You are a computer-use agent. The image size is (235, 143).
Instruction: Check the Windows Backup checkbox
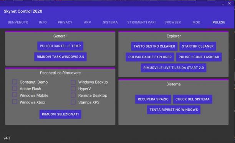pos(73,82)
